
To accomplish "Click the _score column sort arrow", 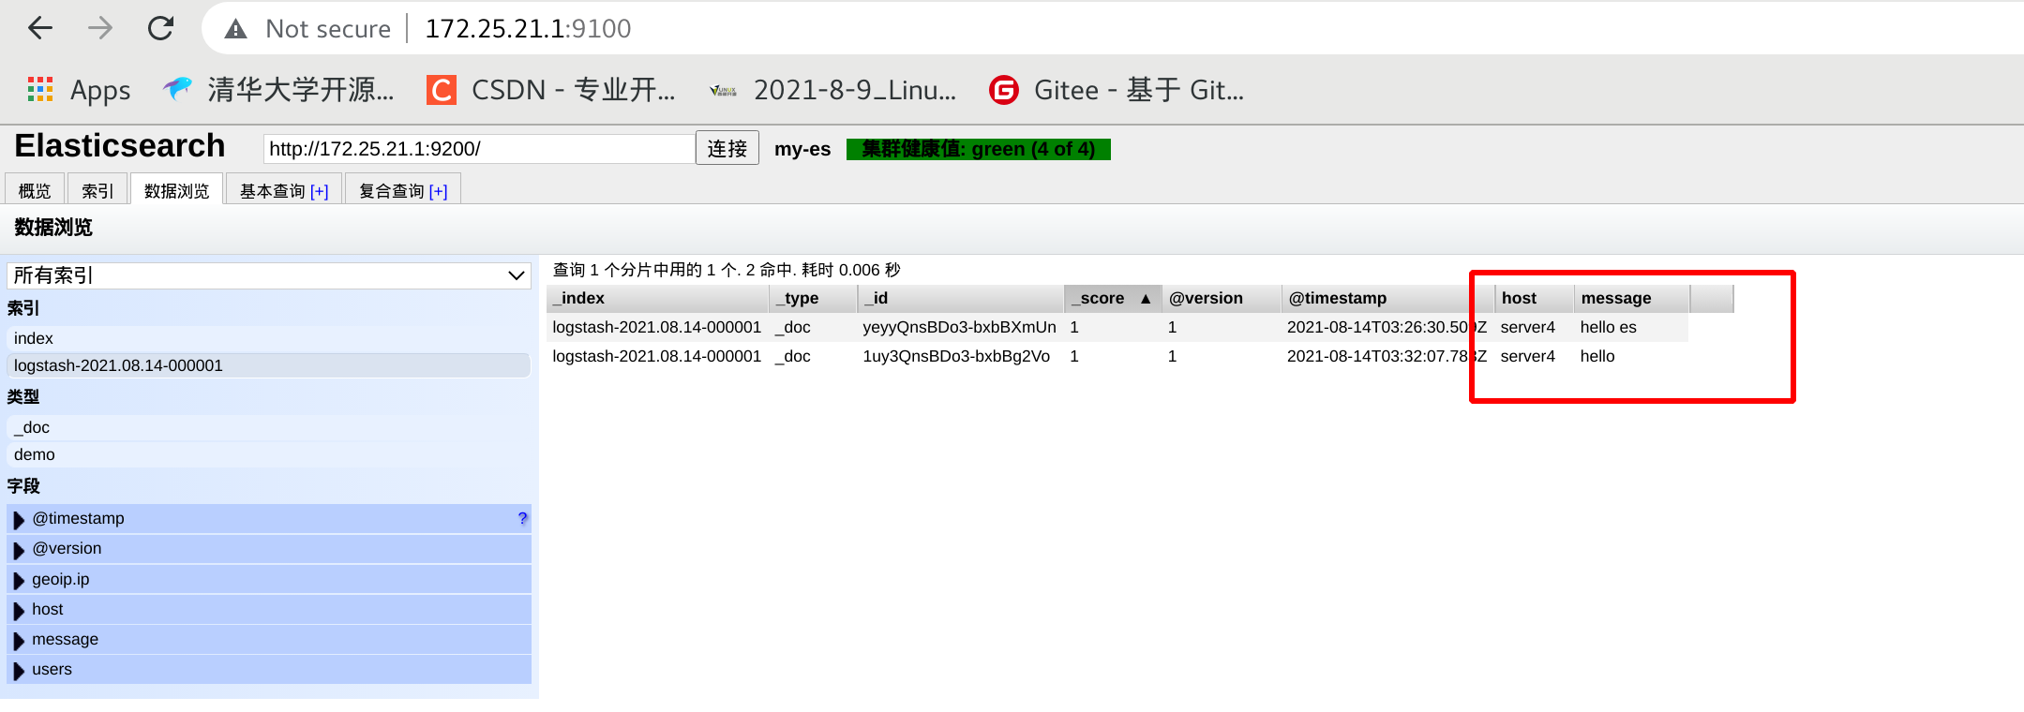I will tap(1146, 298).
